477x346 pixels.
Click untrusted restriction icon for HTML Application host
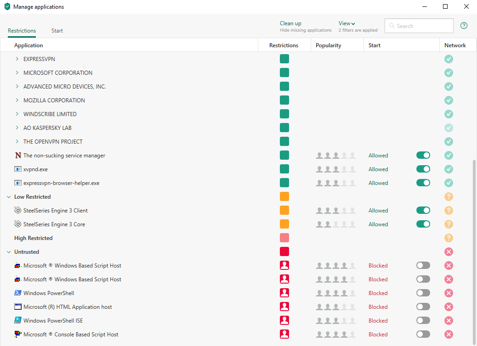pyautogui.click(x=284, y=307)
